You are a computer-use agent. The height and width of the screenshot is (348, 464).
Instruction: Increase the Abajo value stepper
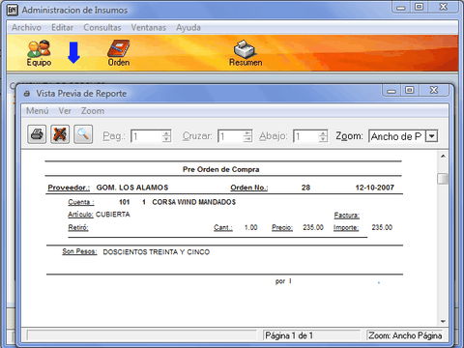pyautogui.click(x=323, y=133)
